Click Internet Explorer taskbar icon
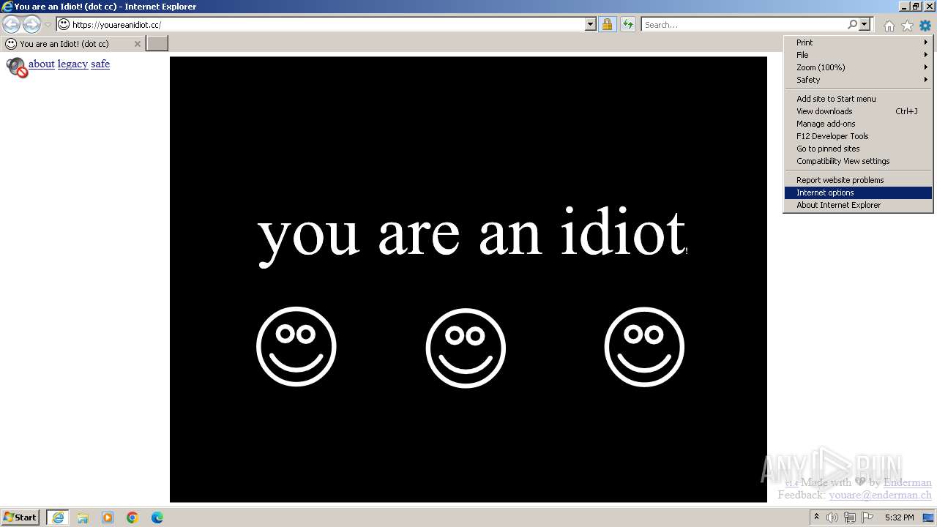Viewport: 937px width, 527px height. pos(58,517)
